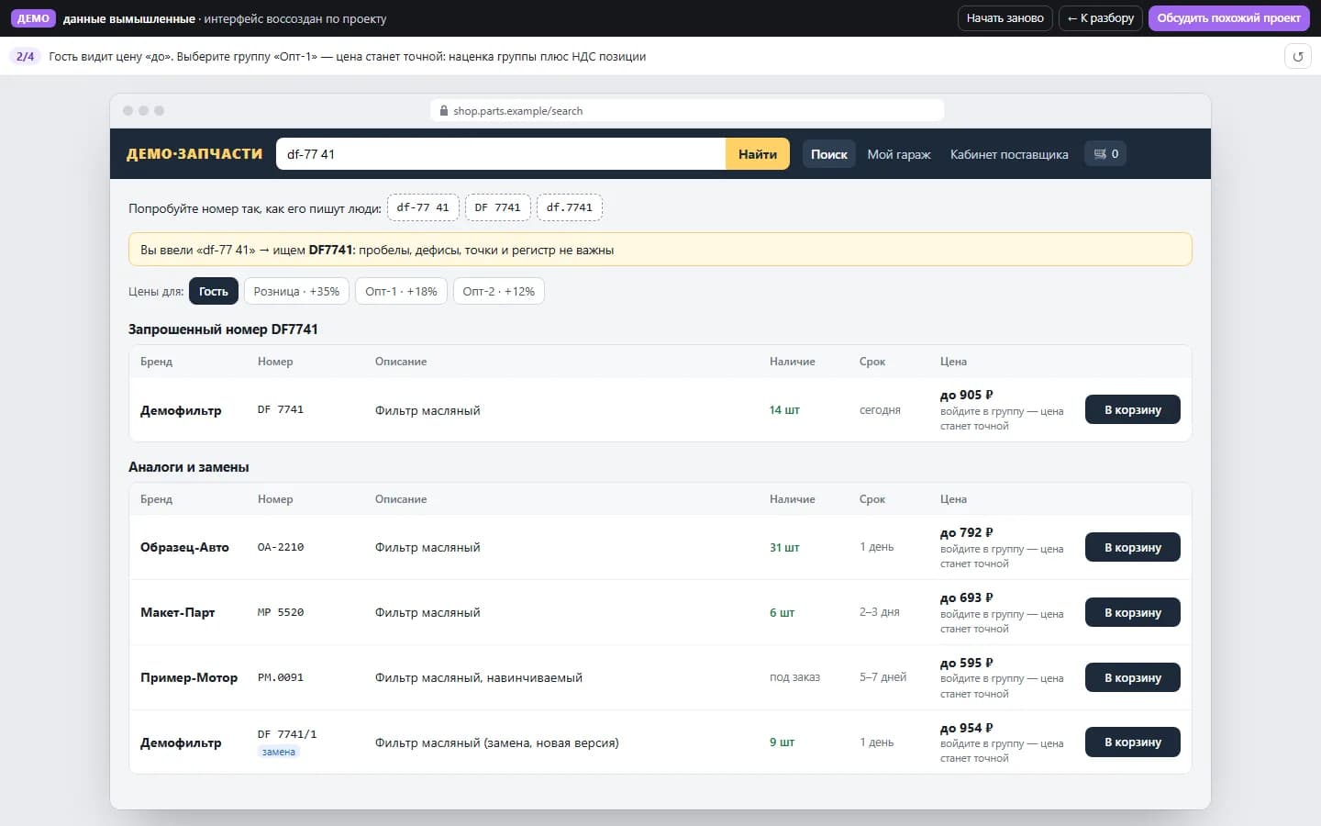
Task: Click the замена badge under DF 7741/1
Action: click(x=279, y=752)
